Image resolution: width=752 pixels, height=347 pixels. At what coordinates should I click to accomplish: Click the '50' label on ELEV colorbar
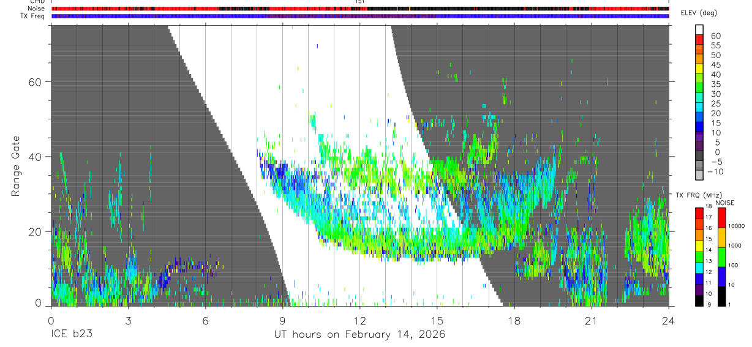tap(716, 56)
